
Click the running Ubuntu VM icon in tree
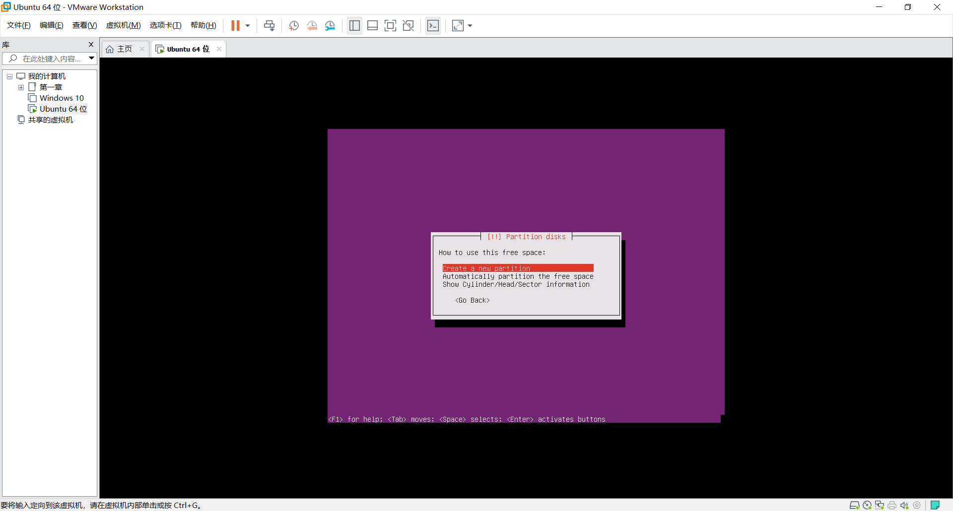coord(32,109)
